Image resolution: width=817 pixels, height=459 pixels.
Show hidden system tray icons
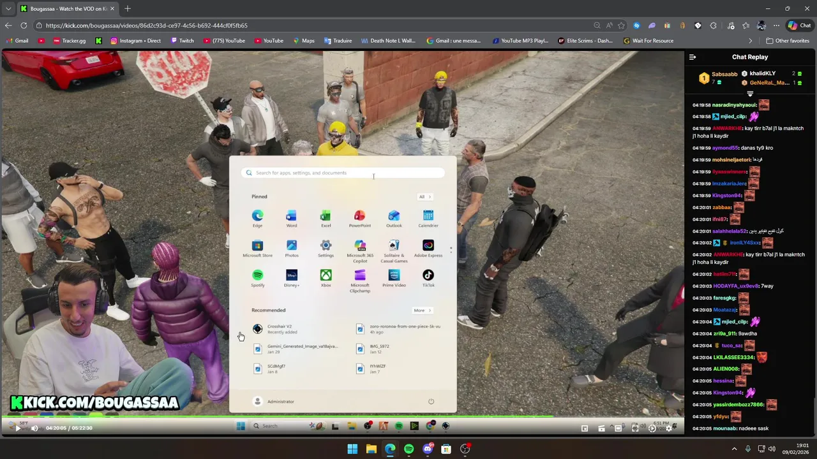coord(734,449)
